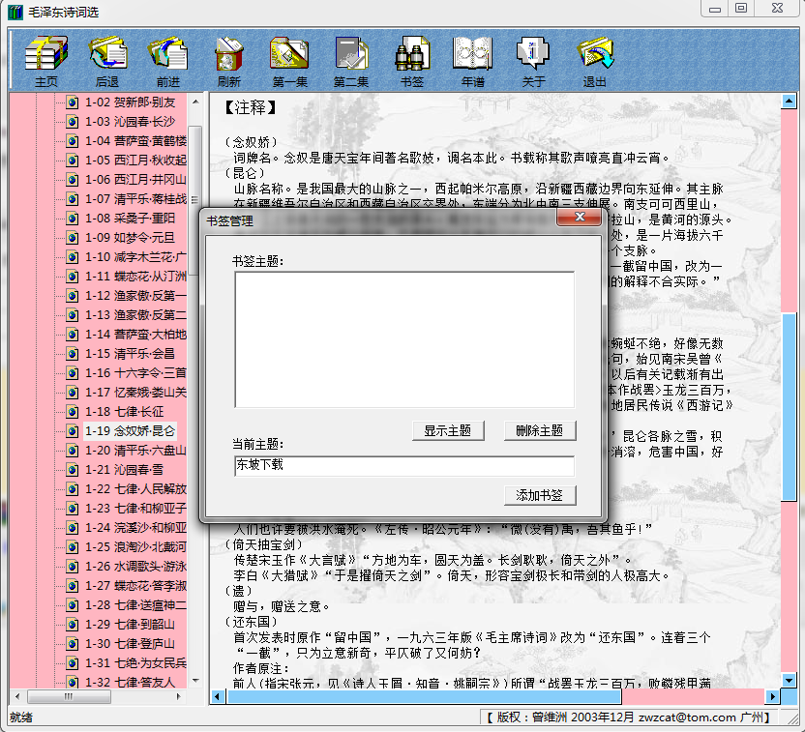
Task: Click content pane scroll right arrow
Action: click(x=773, y=696)
